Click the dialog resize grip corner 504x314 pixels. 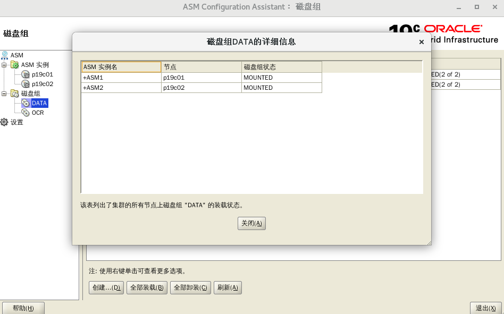(x=429, y=243)
